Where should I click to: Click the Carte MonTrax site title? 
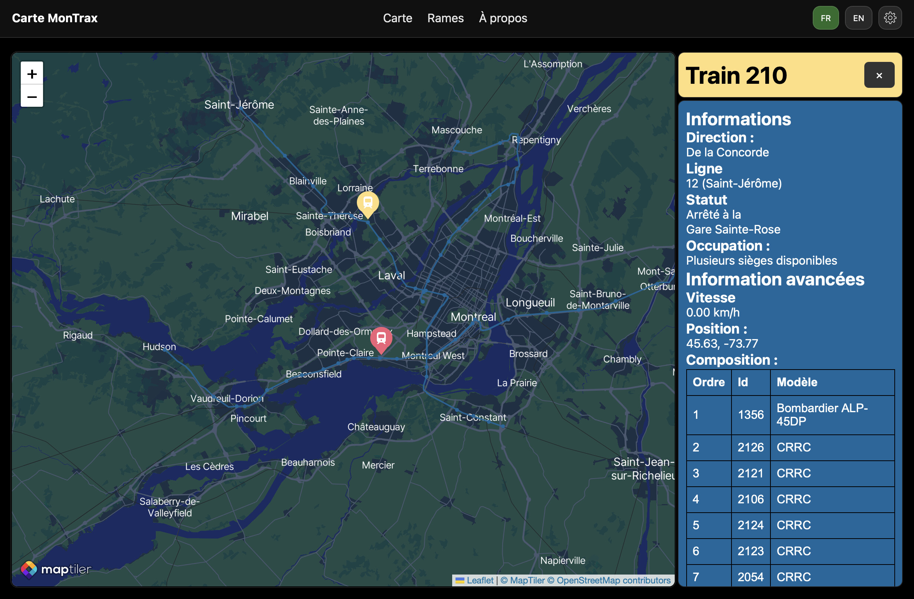click(55, 18)
